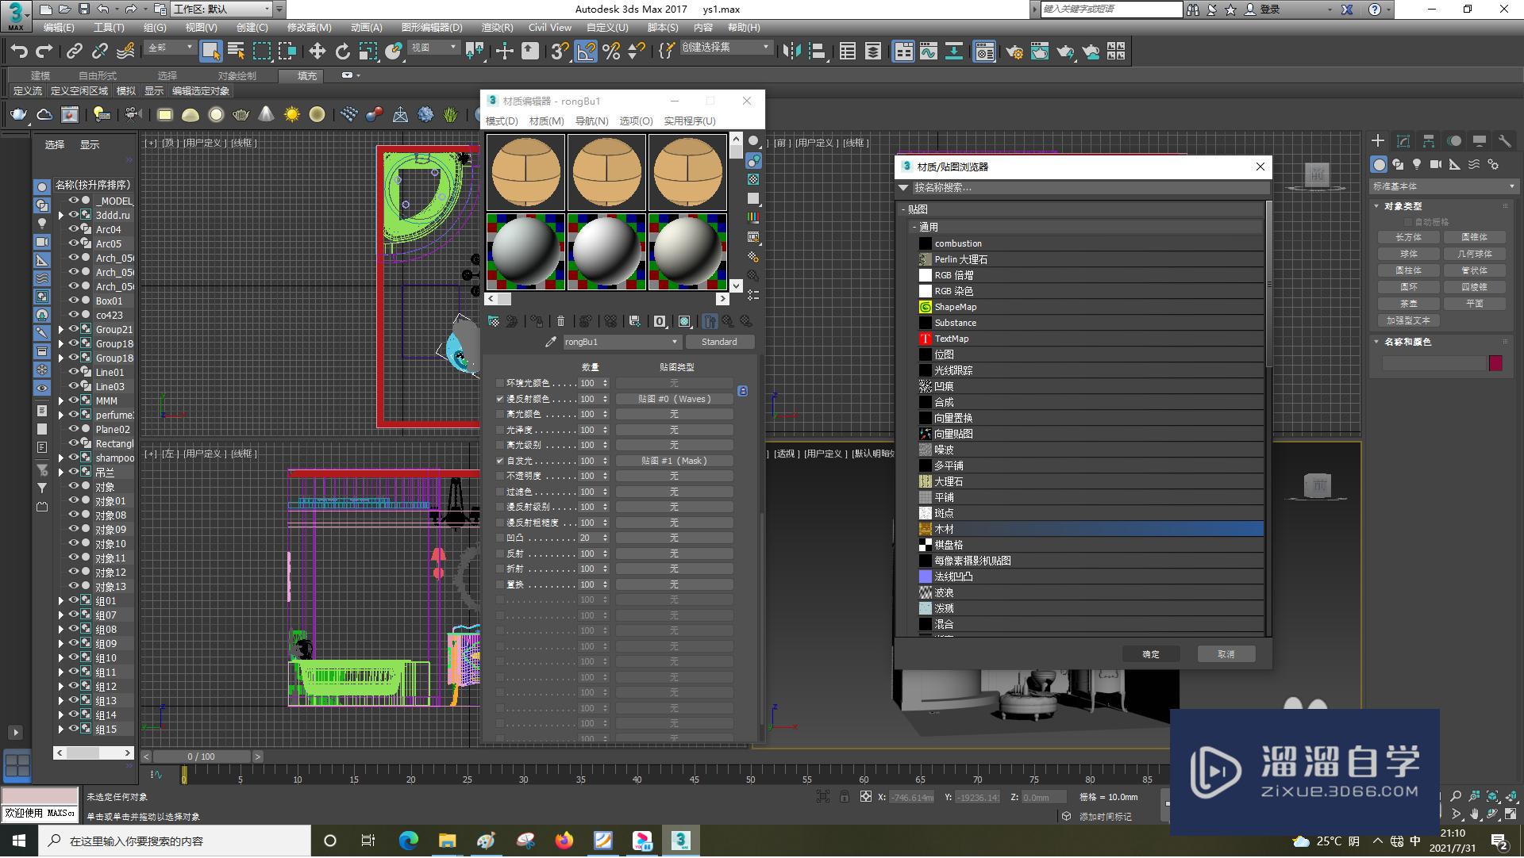Select the Cameras category icon

(x=1436, y=164)
